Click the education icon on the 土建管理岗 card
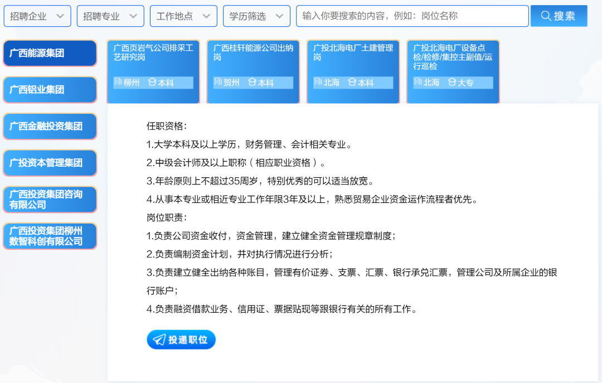 coord(352,82)
